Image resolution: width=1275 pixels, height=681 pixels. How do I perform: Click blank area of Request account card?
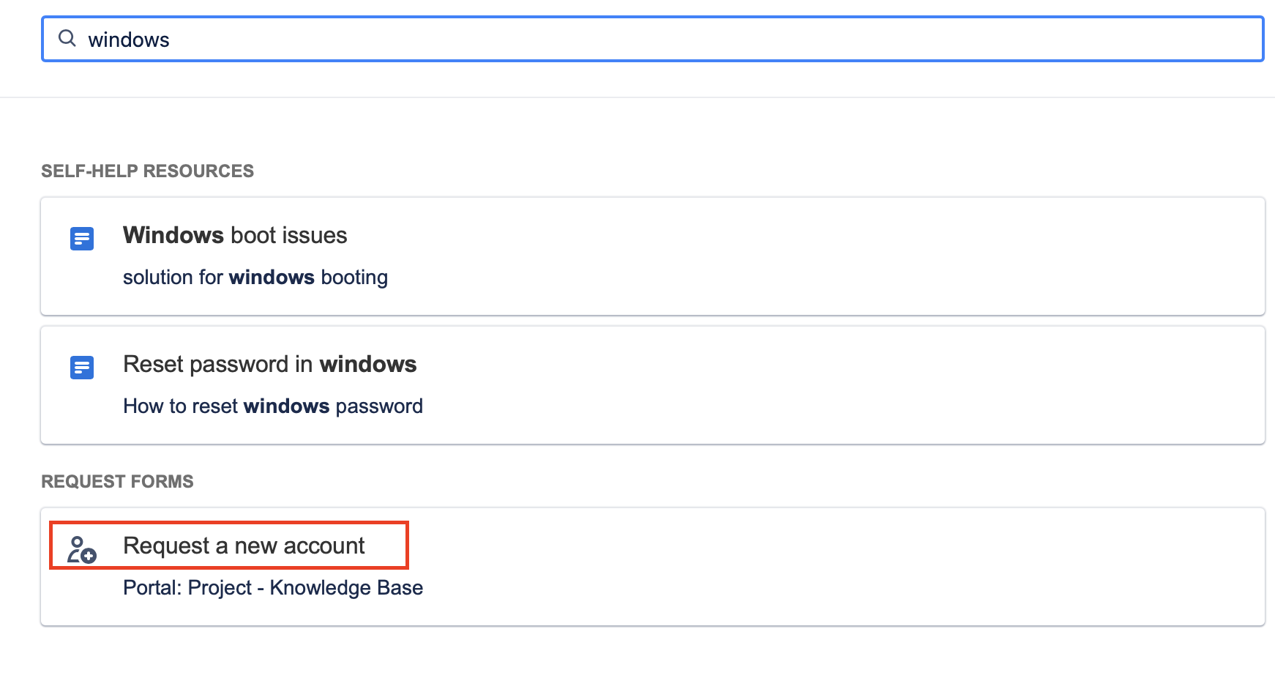(805, 567)
